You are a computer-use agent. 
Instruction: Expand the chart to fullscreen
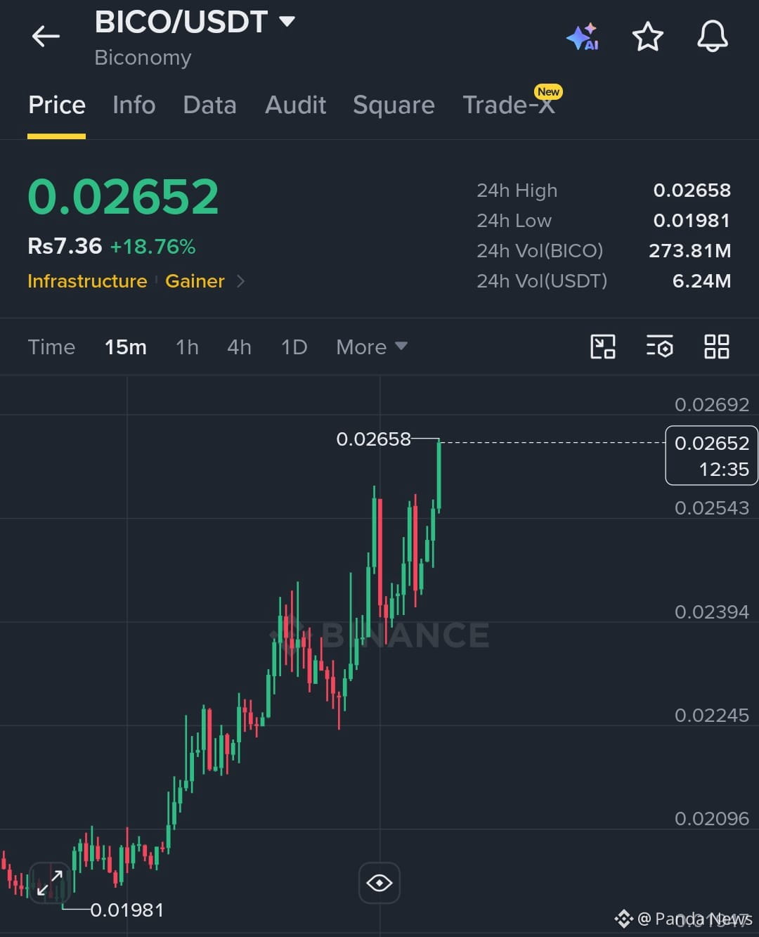click(x=50, y=883)
